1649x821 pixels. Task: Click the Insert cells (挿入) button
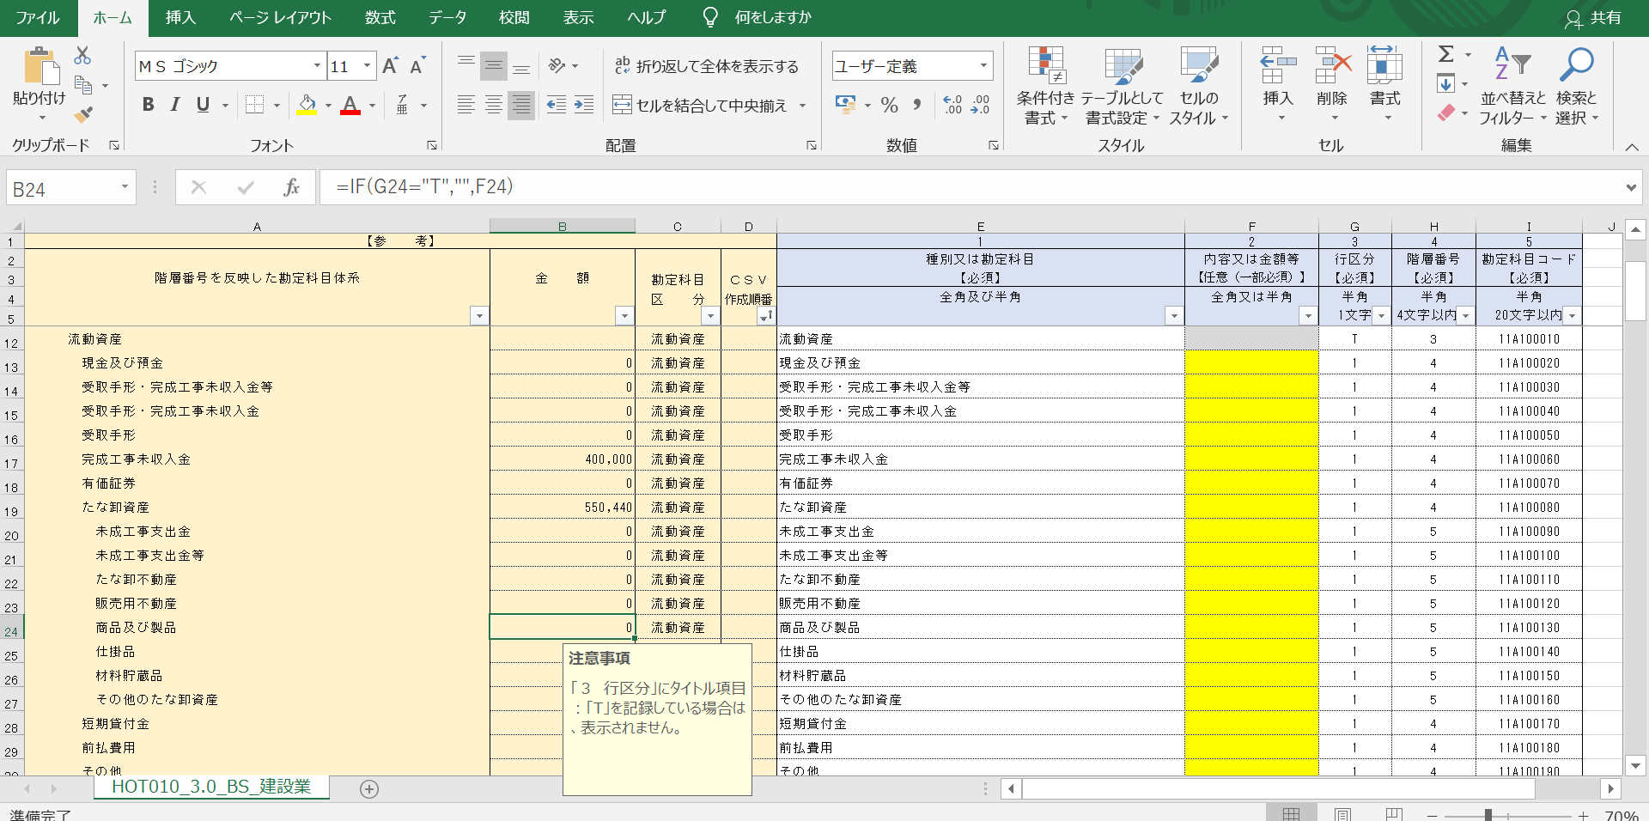click(x=1278, y=84)
